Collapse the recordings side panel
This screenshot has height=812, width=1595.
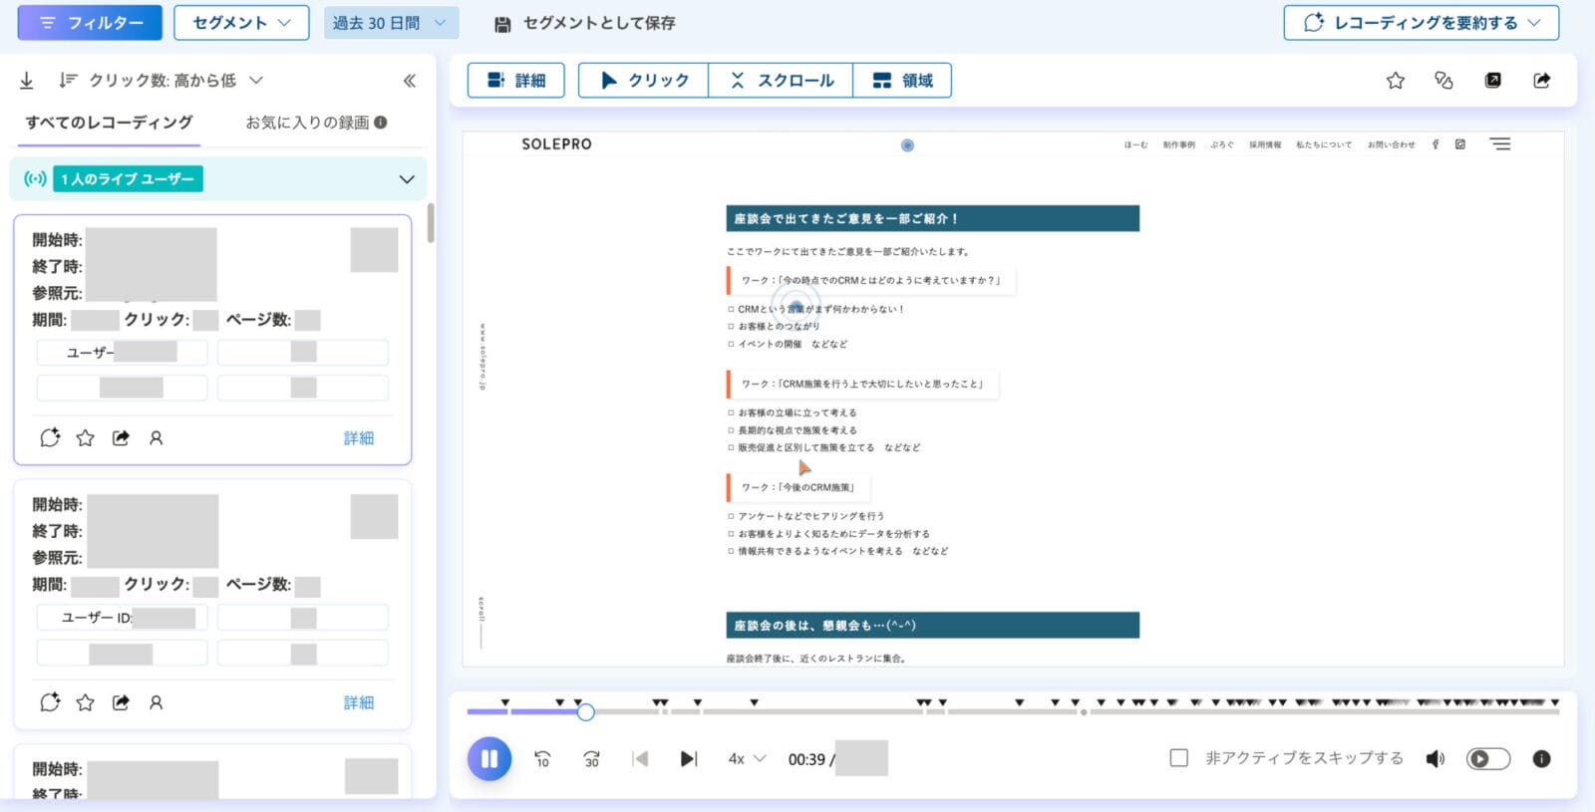coord(409,81)
